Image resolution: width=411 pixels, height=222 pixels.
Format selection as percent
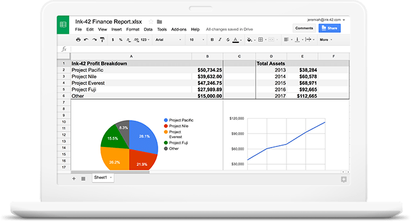click(x=121, y=40)
